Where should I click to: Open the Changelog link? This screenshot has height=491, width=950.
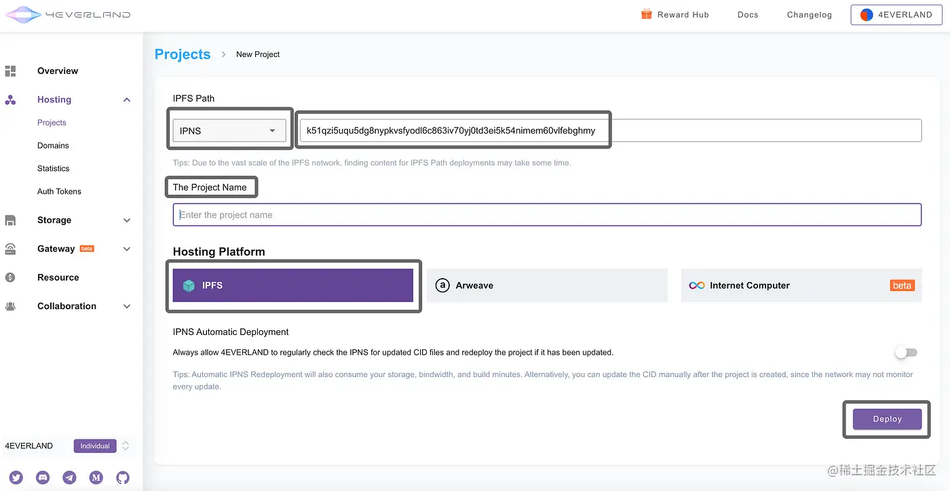tap(810, 14)
